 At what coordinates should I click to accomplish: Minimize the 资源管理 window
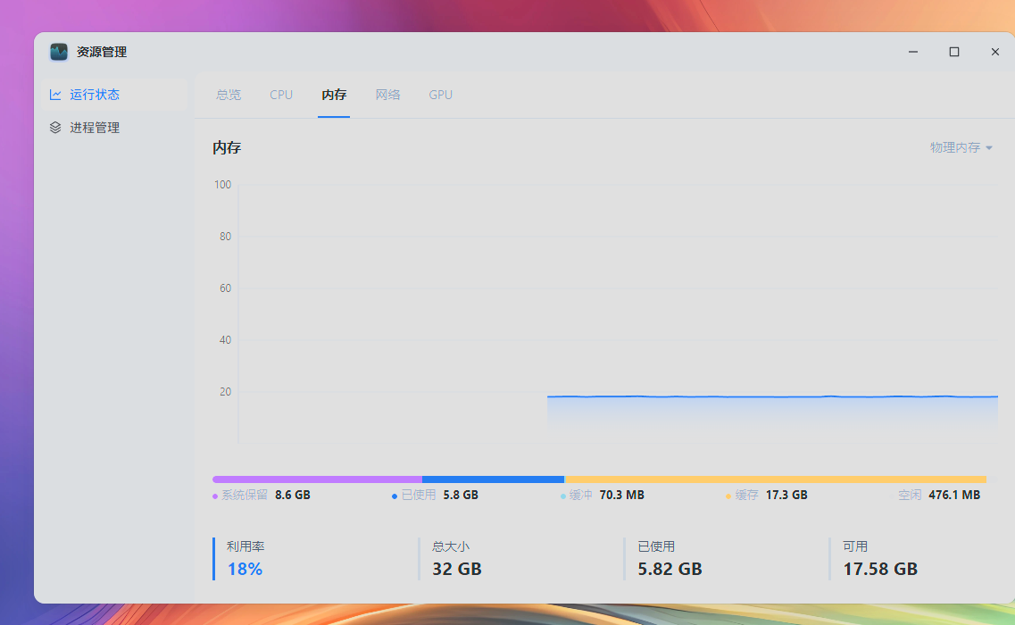(x=912, y=52)
